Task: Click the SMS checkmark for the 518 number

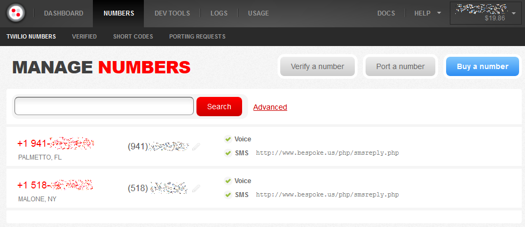Action: click(x=228, y=194)
